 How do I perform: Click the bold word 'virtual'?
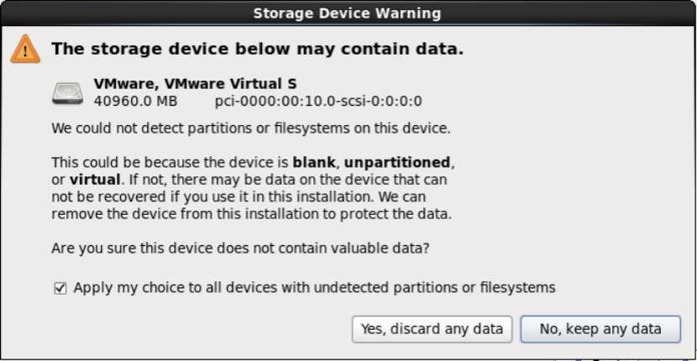point(95,180)
